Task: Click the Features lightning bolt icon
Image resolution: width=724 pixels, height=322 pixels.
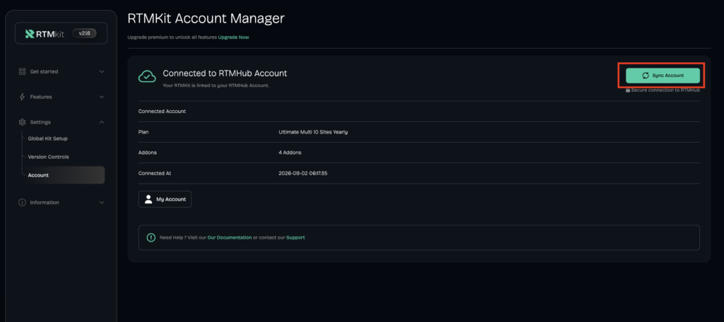Action: (22, 97)
